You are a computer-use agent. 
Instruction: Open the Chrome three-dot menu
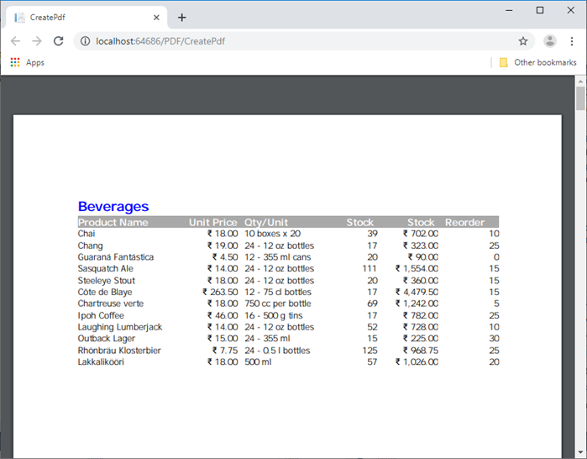click(x=572, y=41)
